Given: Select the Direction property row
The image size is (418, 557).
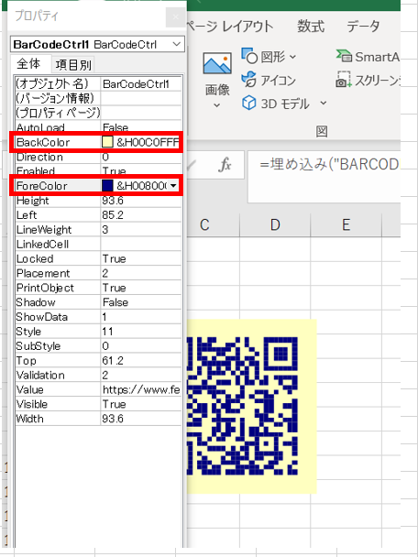Looking at the screenshot, I should point(98,158).
